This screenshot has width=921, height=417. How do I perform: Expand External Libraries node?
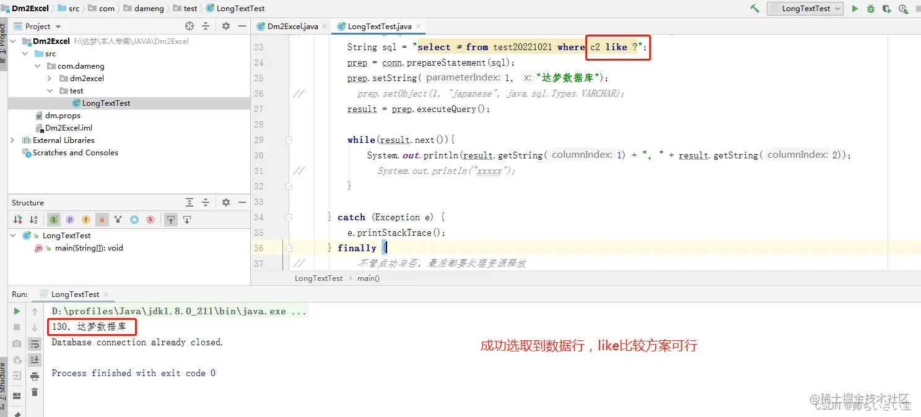(13, 140)
